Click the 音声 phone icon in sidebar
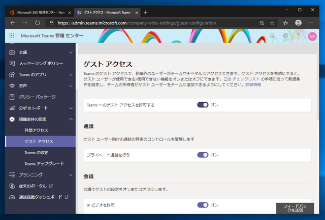This screenshot has width=325, height=220. [x=12, y=85]
